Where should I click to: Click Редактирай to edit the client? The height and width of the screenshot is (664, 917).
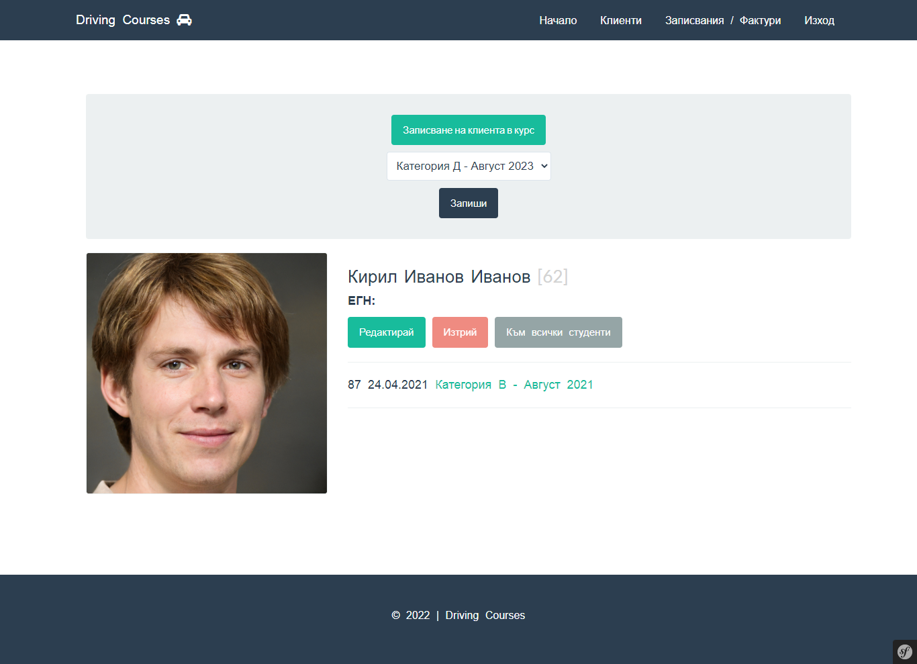point(386,332)
